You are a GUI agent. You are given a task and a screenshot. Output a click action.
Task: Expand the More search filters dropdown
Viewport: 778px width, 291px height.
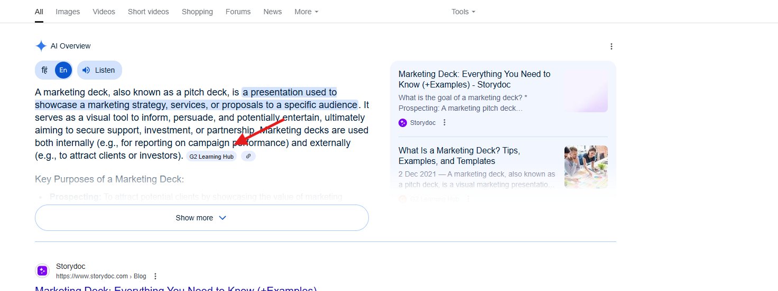[x=307, y=12]
